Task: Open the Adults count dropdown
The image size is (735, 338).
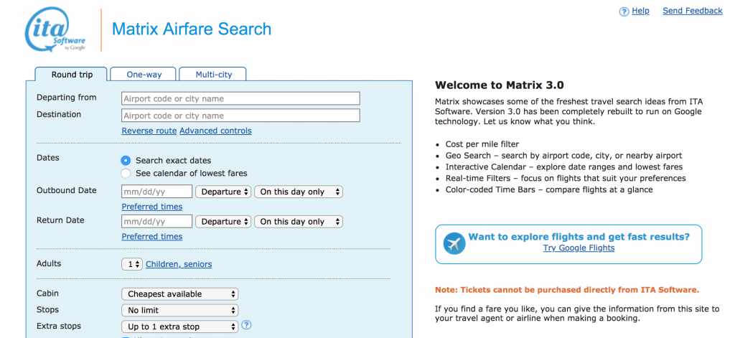Action: point(132,264)
